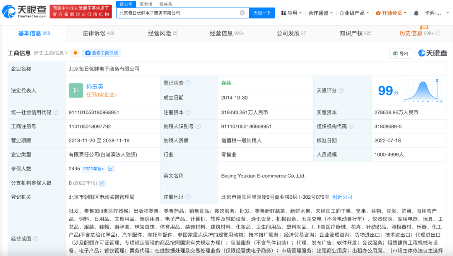Click the 278638.86万人民币 paid-in capital value

point(396,112)
